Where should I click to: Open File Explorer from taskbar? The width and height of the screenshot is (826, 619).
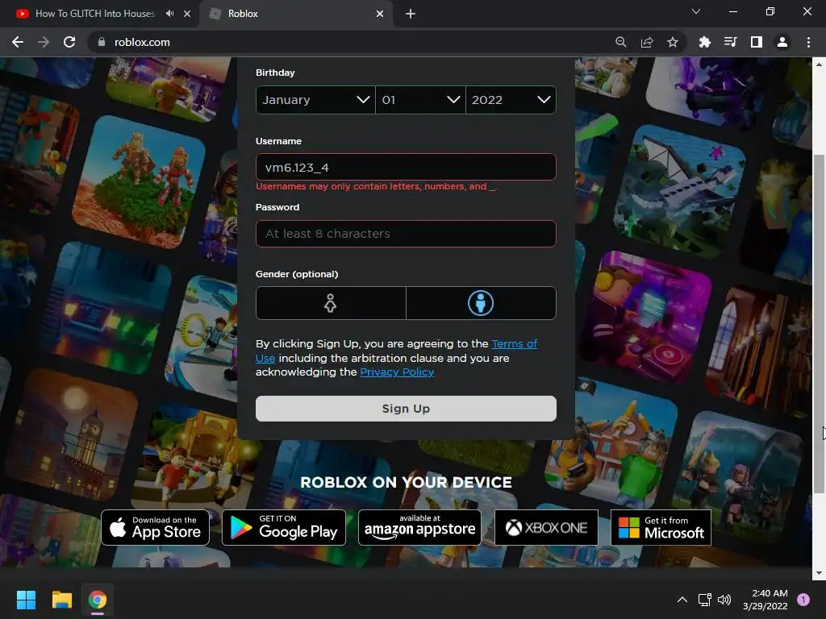(61, 600)
